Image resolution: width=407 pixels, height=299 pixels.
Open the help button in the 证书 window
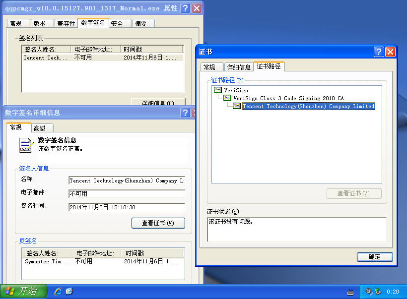tap(379, 52)
